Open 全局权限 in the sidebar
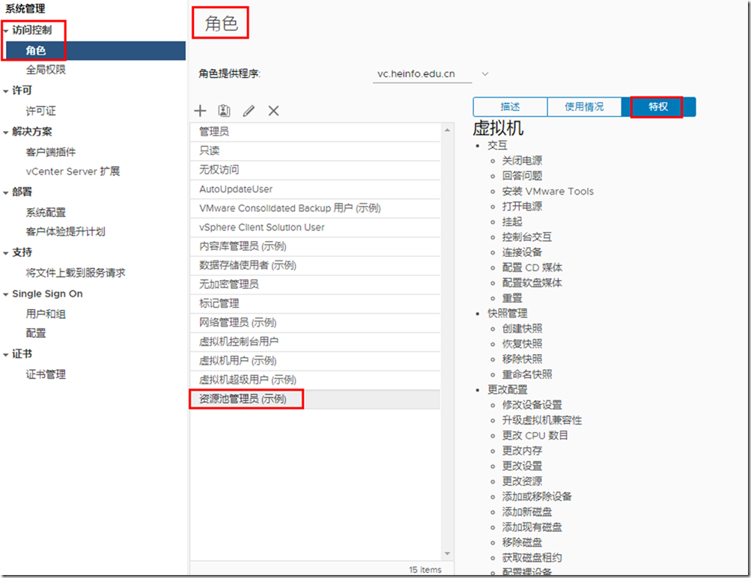This screenshot has width=751, height=578. (x=46, y=70)
